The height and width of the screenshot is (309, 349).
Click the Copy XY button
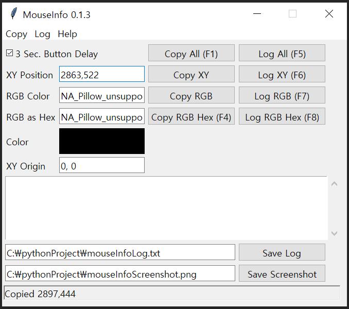(x=191, y=74)
